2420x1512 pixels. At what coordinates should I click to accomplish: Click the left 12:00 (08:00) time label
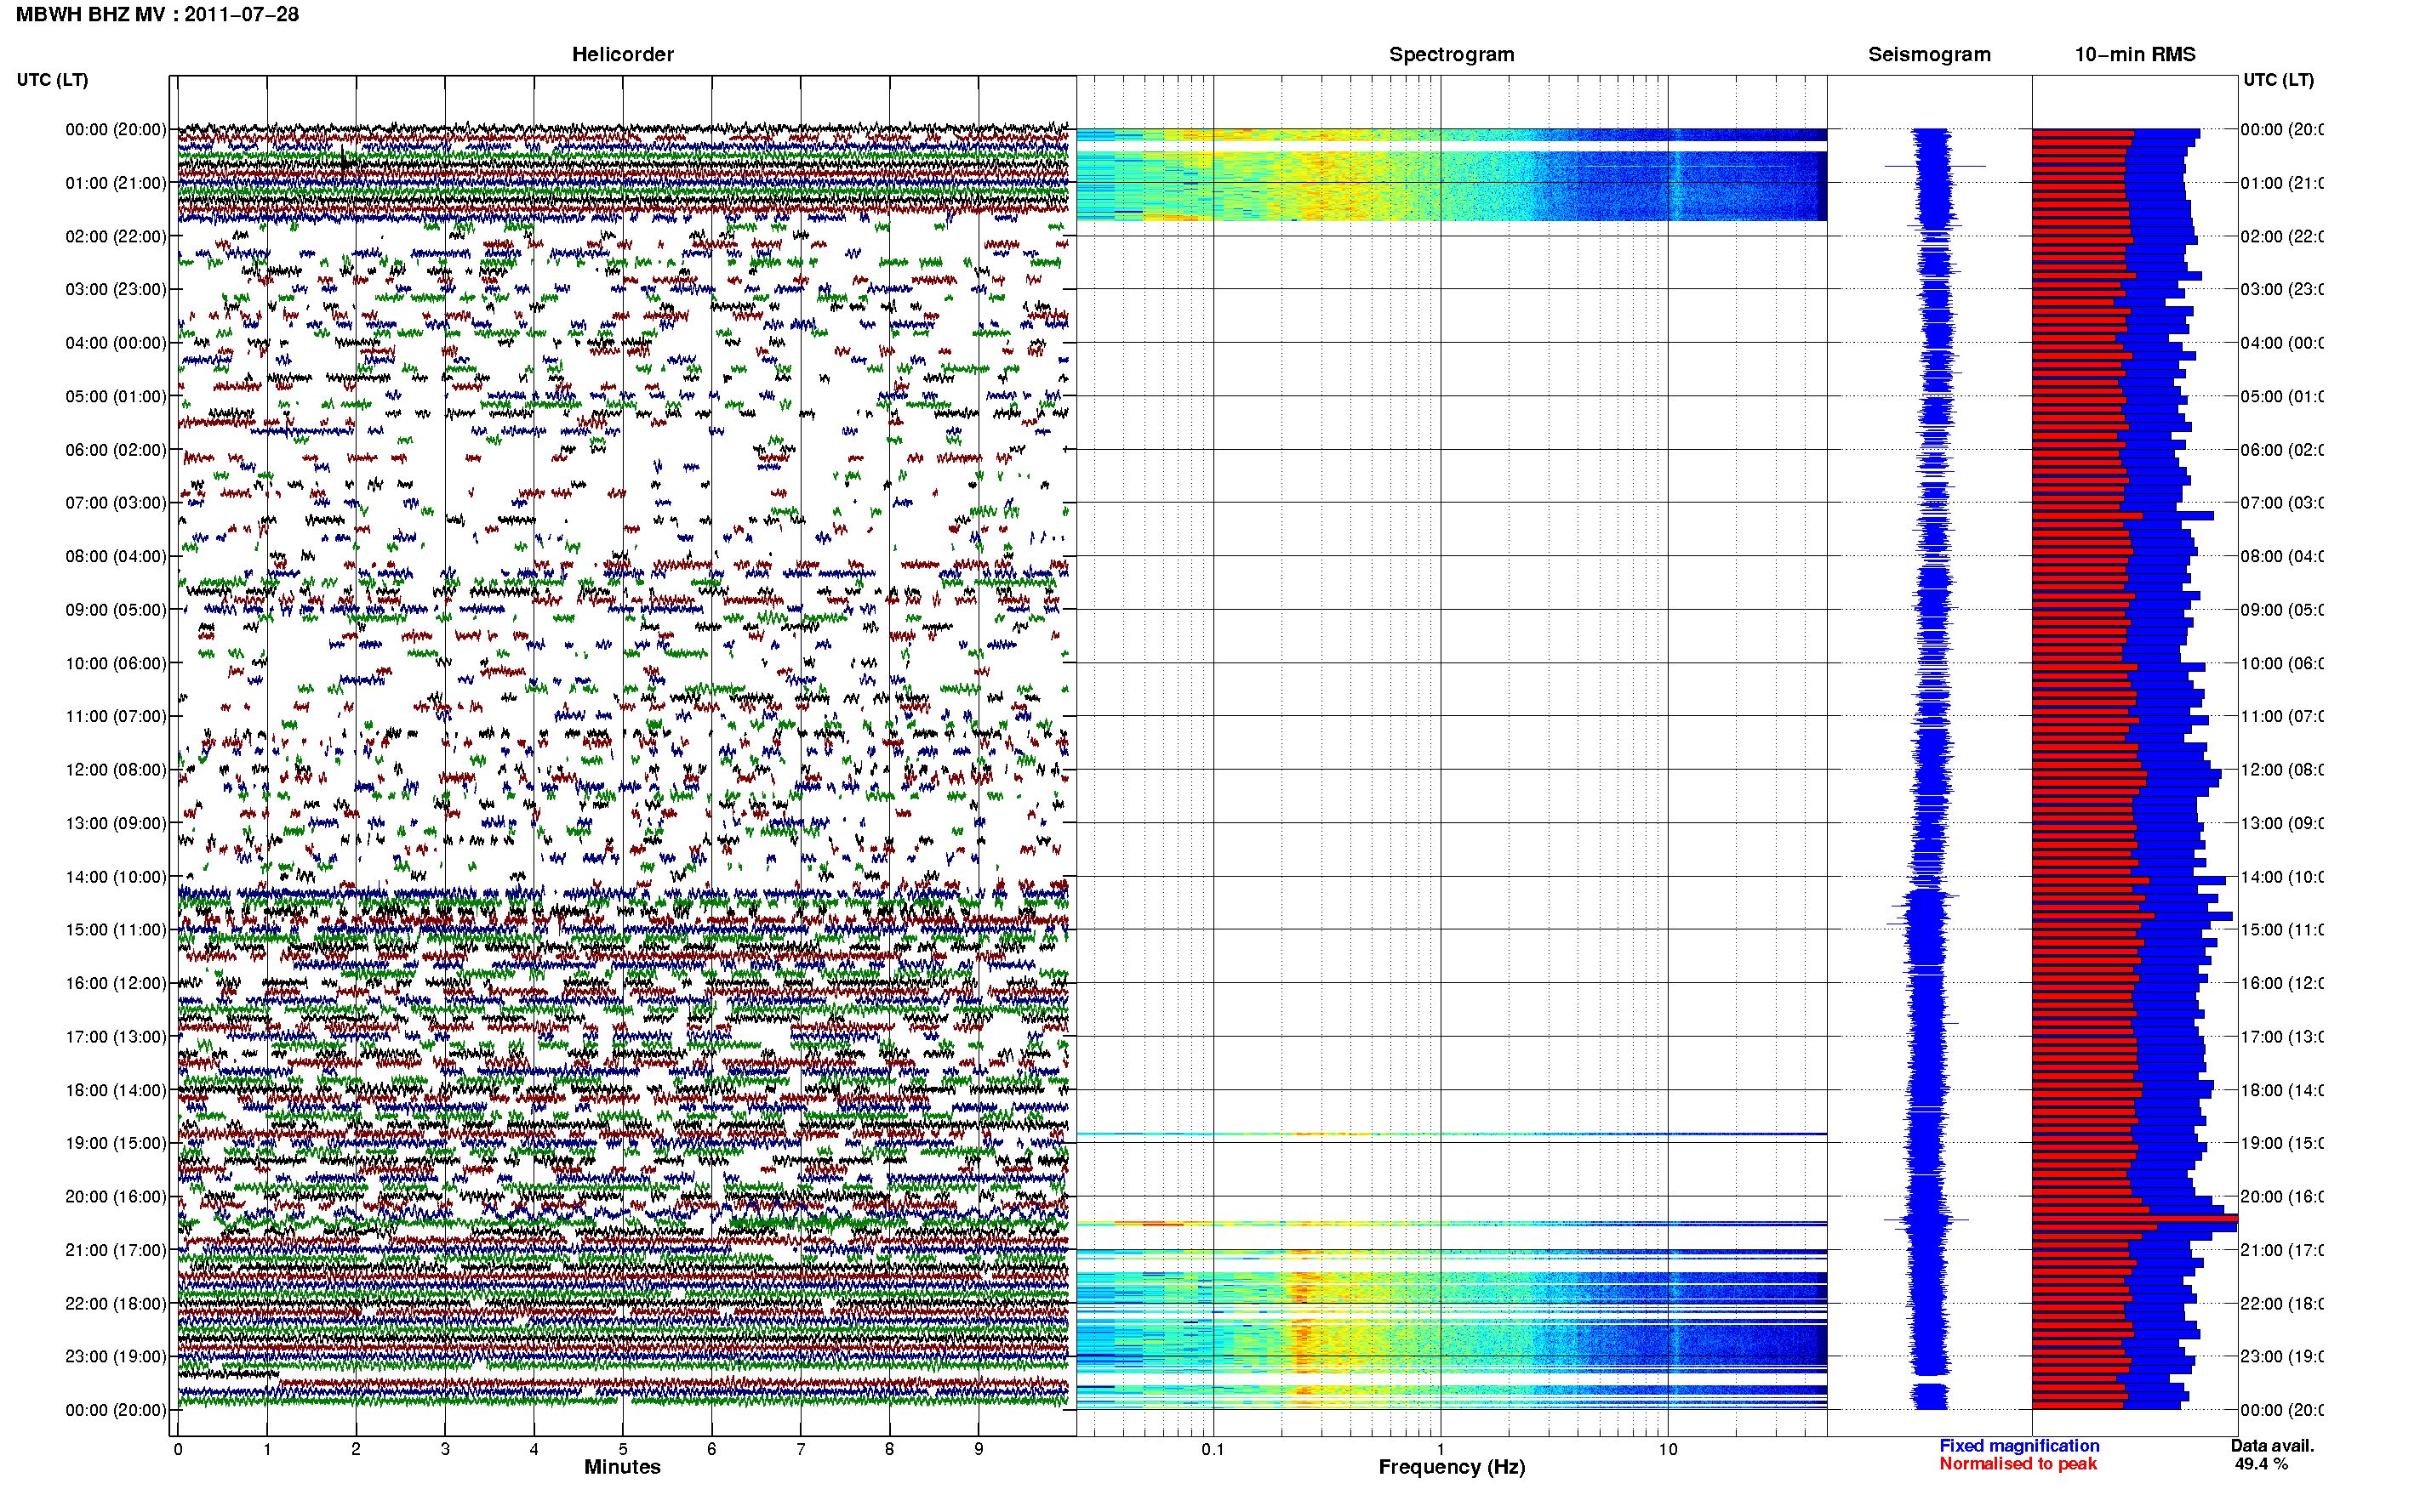tap(116, 769)
